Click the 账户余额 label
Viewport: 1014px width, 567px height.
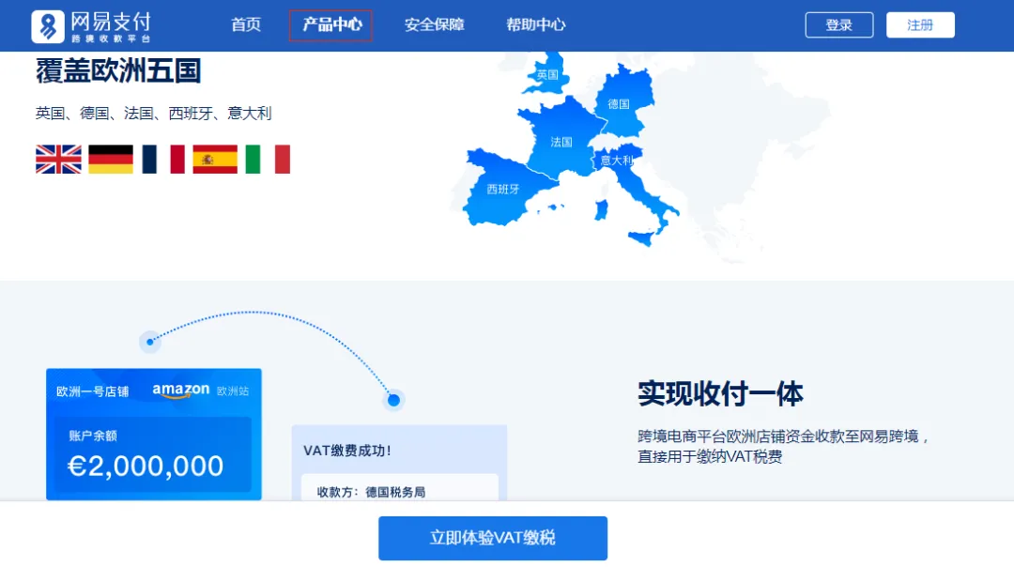93,437
